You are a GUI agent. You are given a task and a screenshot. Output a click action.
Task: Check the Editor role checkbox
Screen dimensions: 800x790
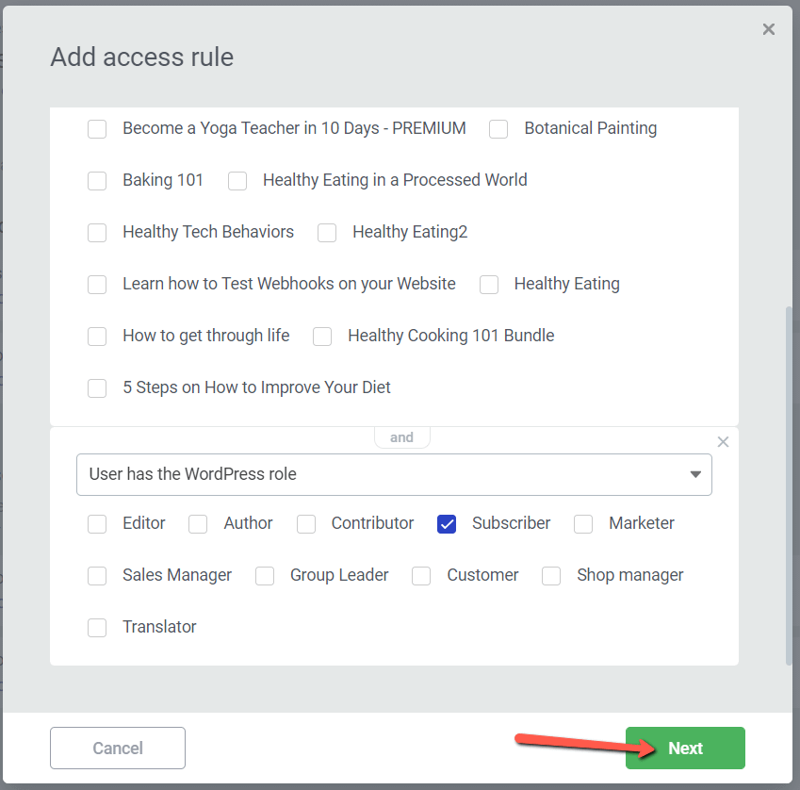97,524
